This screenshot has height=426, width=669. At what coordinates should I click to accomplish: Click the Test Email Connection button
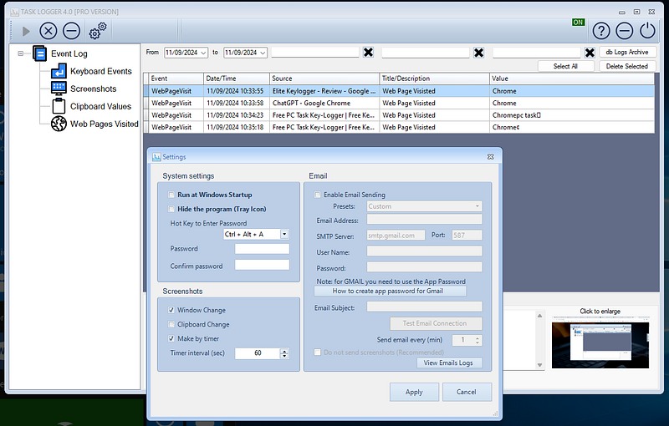pyautogui.click(x=436, y=323)
